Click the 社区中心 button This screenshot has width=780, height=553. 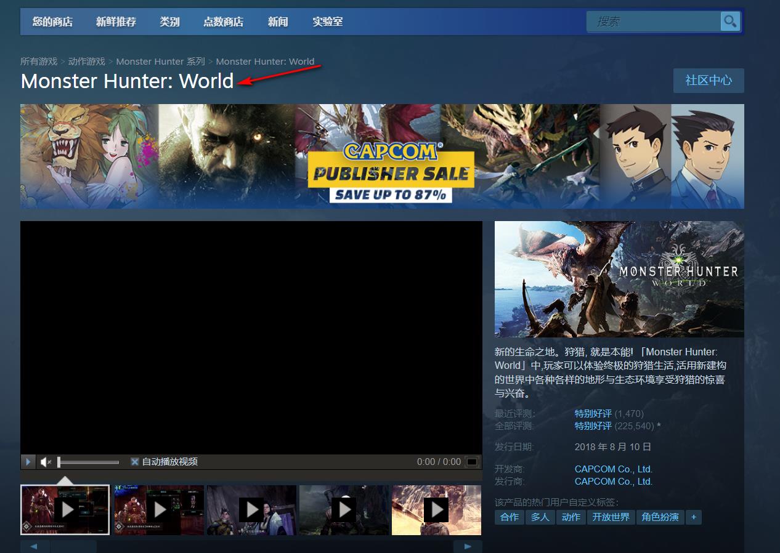coord(709,80)
